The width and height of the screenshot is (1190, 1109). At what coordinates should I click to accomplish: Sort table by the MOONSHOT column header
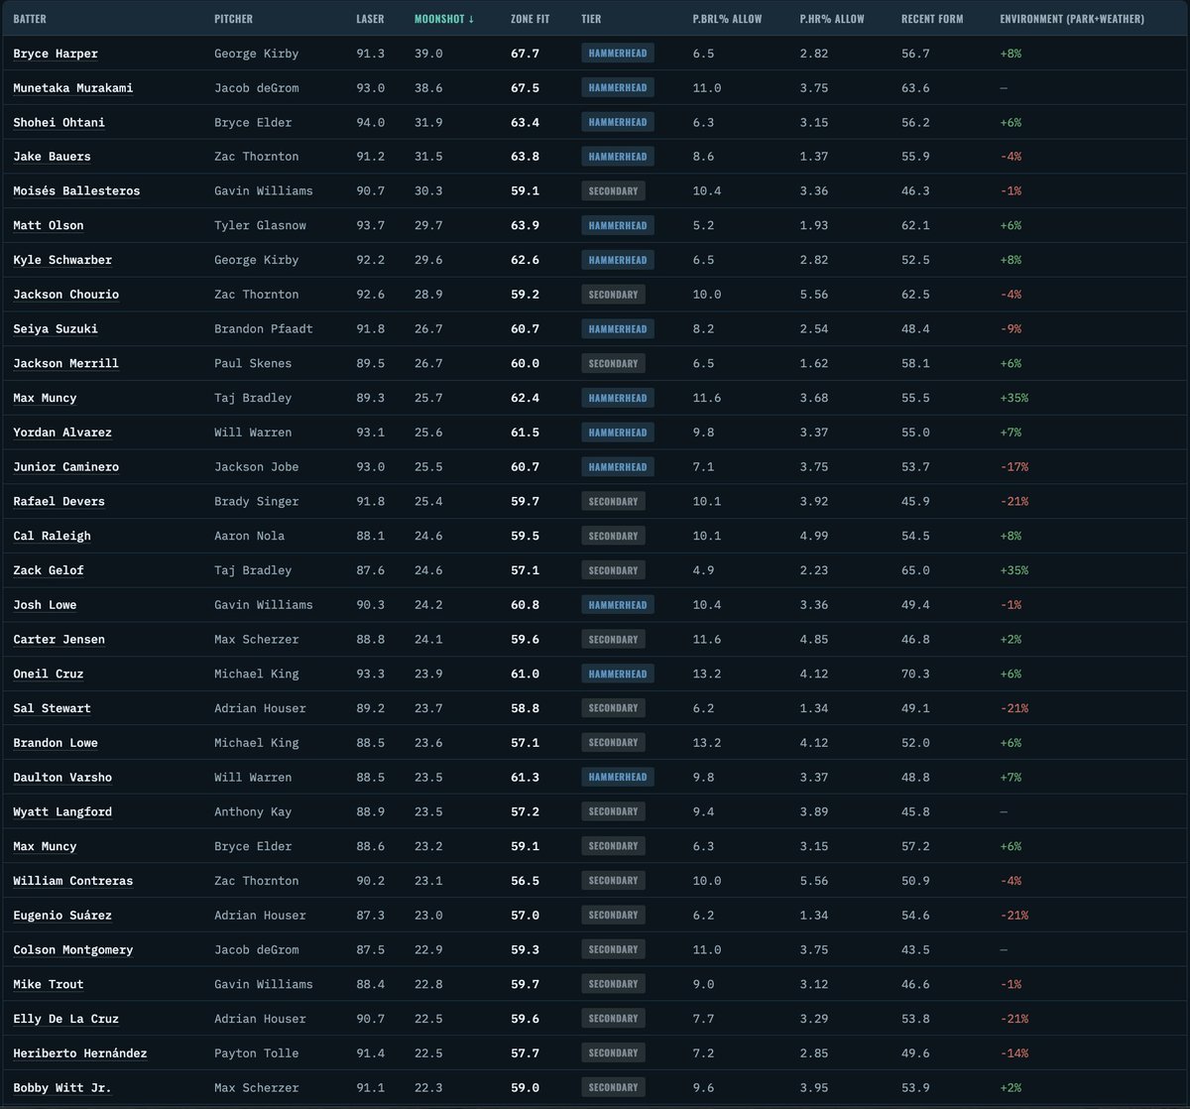[x=443, y=19]
